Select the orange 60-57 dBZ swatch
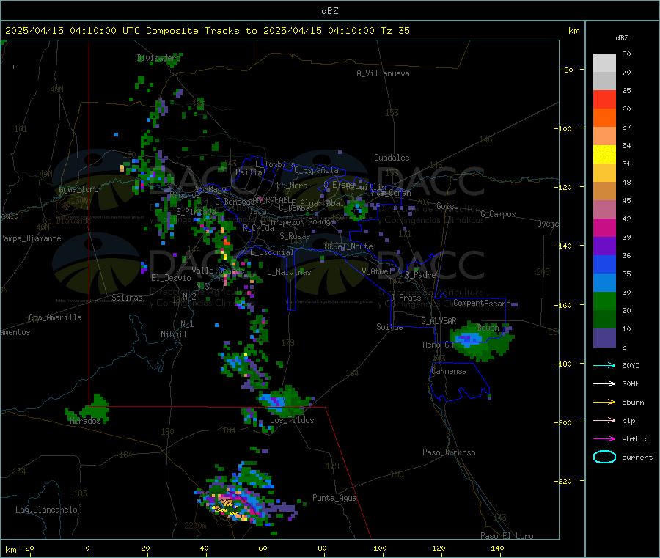Viewport: 660px width, 558px height. (604, 118)
